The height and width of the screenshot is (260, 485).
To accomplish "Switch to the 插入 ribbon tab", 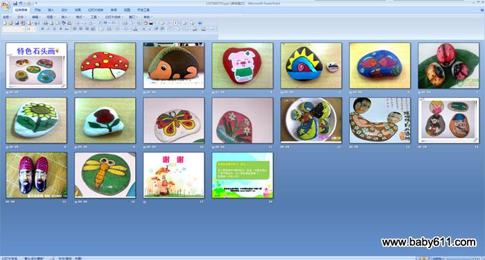I will [51, 10].
